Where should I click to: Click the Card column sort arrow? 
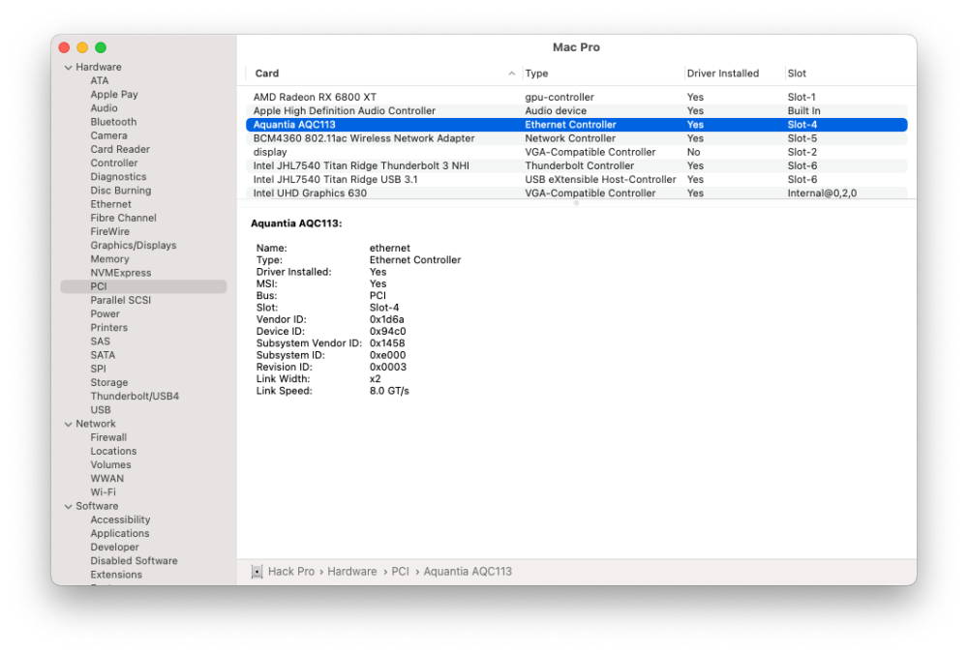point(511,74)
